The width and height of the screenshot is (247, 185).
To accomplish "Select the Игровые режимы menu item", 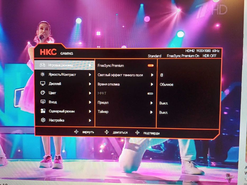I will click(x=64, y=65).
